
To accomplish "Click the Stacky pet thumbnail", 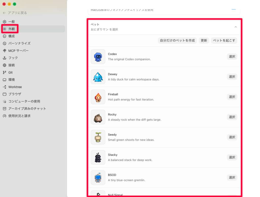I will (98, 157).
